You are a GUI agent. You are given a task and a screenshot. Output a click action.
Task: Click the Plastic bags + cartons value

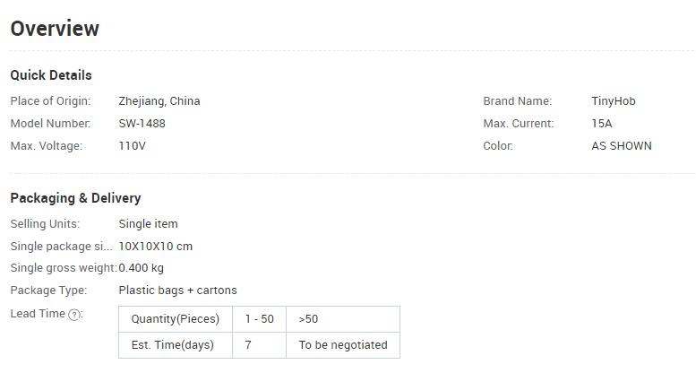(177, 291)
